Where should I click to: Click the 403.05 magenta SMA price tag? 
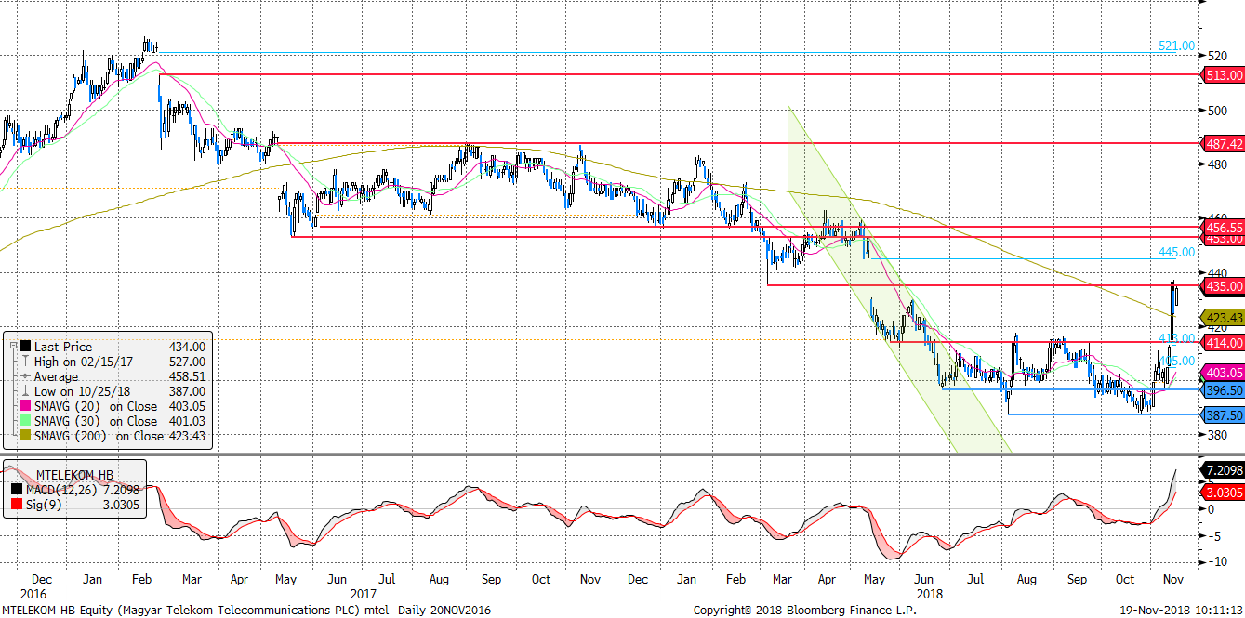(x=1223, y=372)
